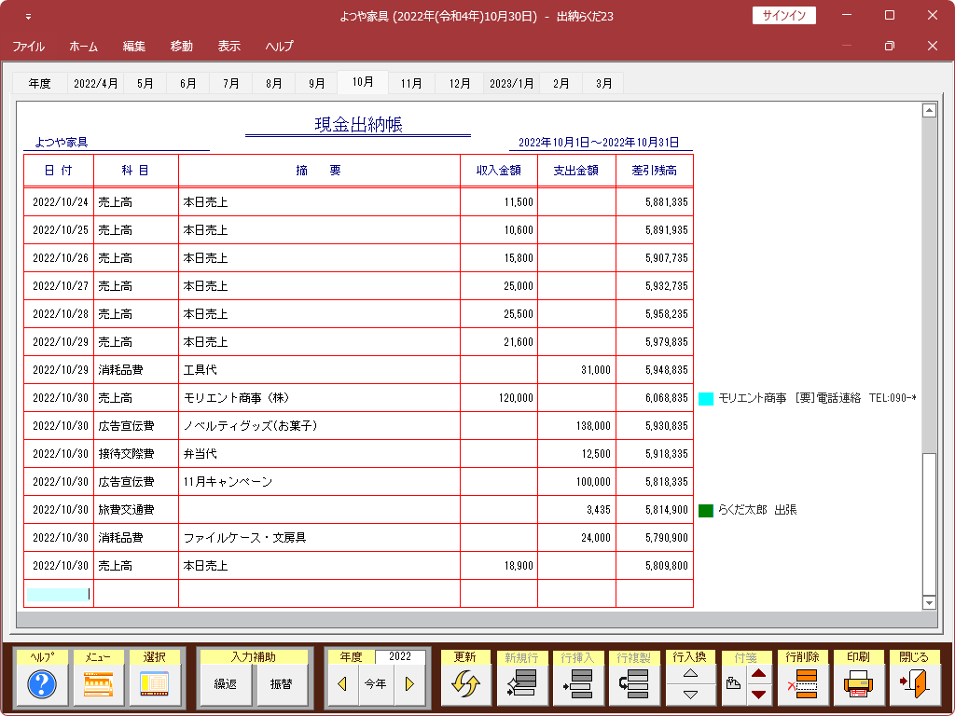Select the 工具代 description cell
Image resolution: width=955 pixels, height=716 pixels.
[319, 369]
